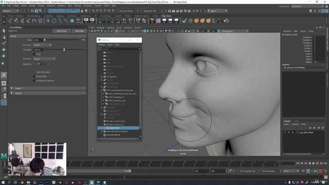Select the orange sculpt tool in toolbox

4,75
